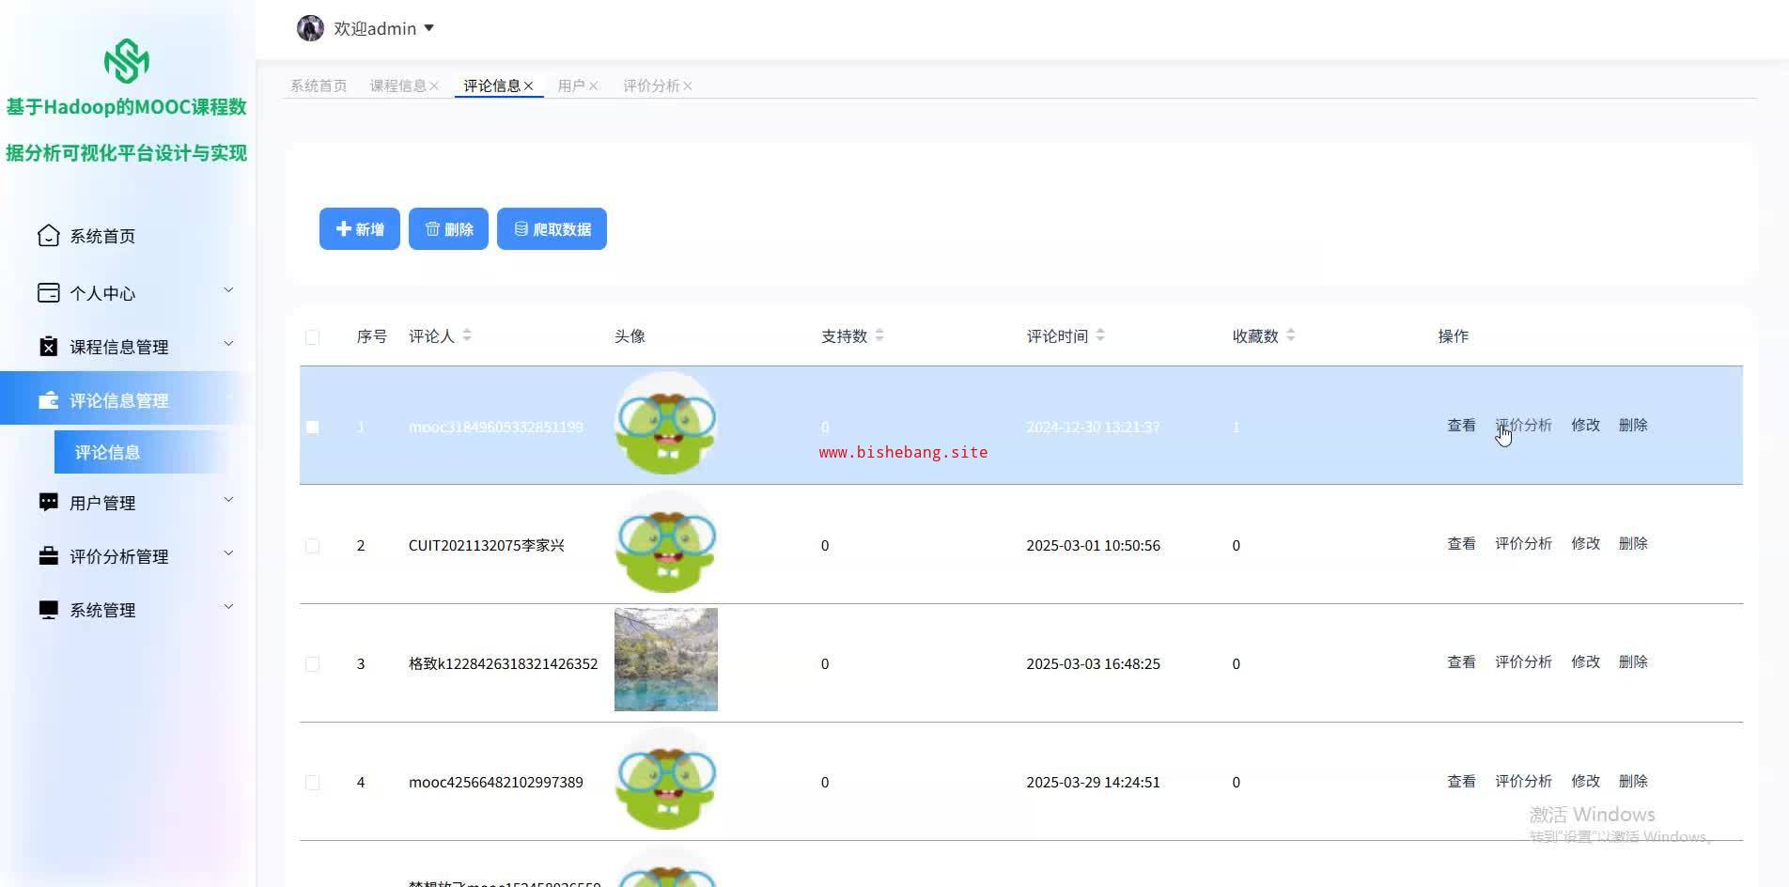Click the 删除 toolbar button
This screenshot has width=1789, height=887.
(x=448, y=228)
